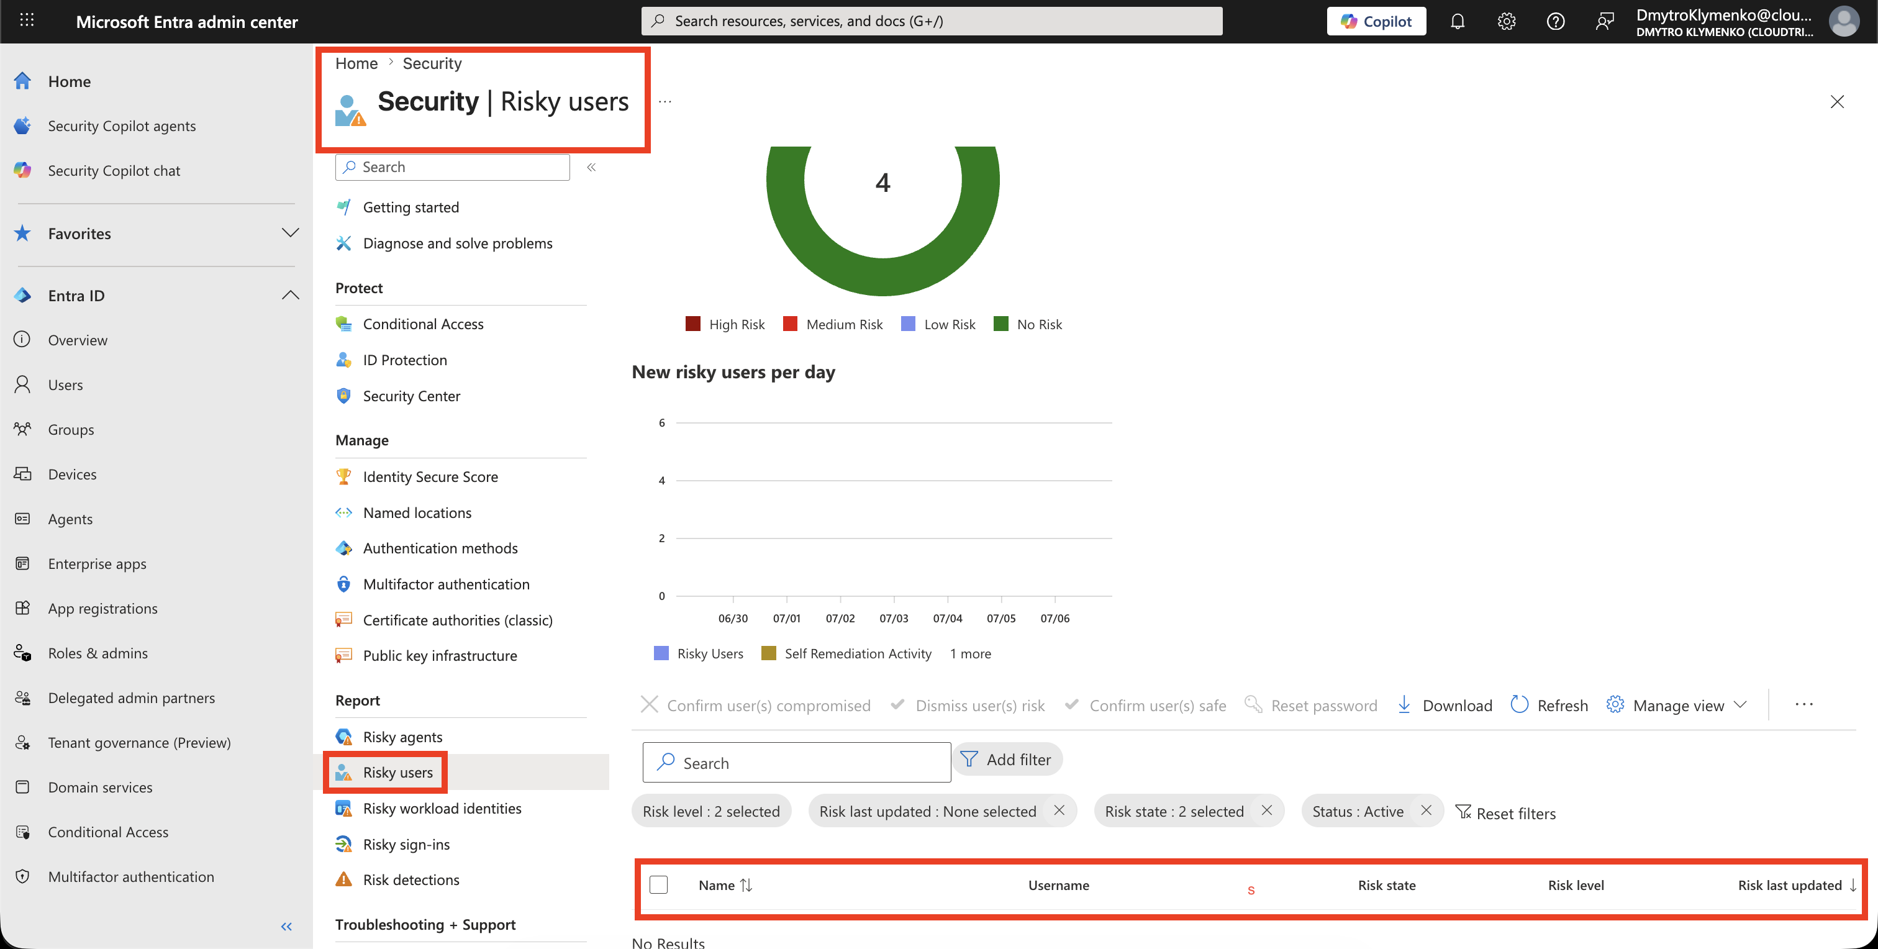The height and width of the screenshot is (949, 1878).
Task: Tick the select-all checkbox in table header
Action: 658,884
